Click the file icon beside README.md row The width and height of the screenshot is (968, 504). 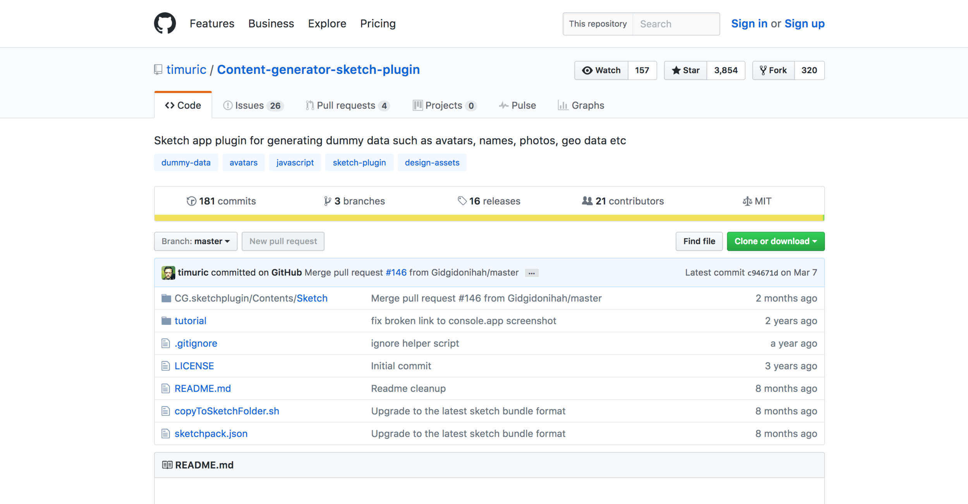click(x=166, y=388)
